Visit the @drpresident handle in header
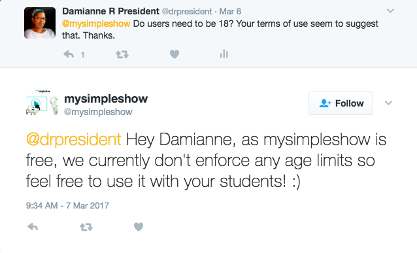Image resolution: width=417 pixels, height=253 pixels. click(187, 11)
